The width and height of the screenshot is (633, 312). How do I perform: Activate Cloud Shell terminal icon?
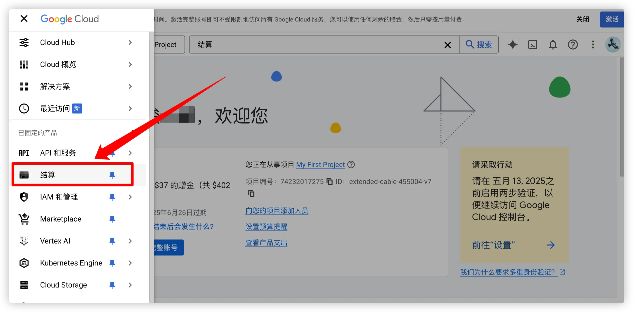click(533, 44)
